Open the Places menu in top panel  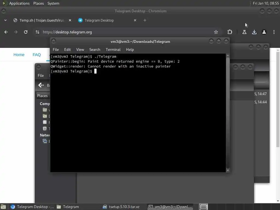38,3
